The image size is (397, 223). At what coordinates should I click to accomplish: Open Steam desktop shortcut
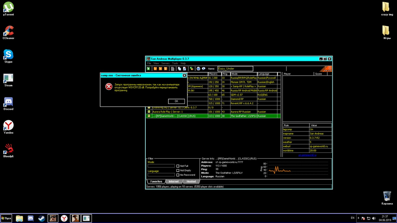pyautogui.click(x=8, y=80)
